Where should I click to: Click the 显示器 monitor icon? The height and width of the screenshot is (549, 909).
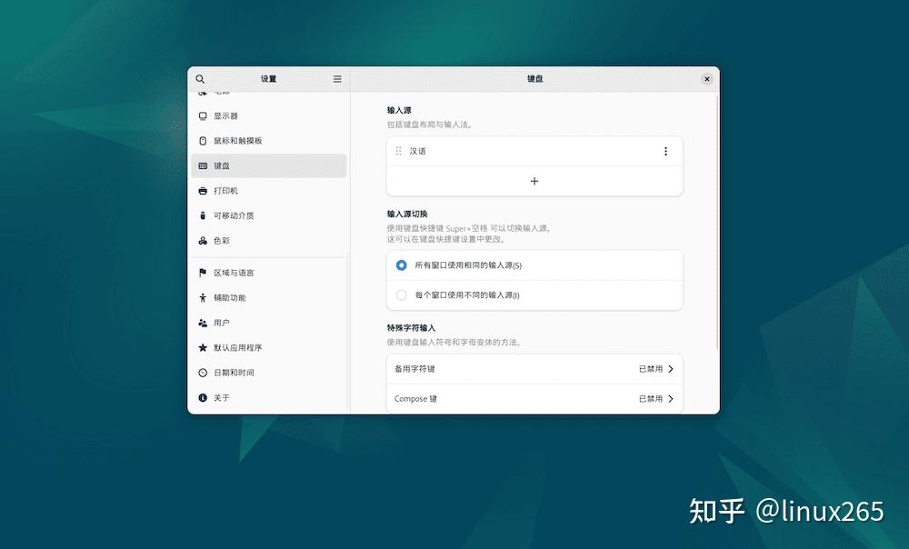click(x=203, y=116)
